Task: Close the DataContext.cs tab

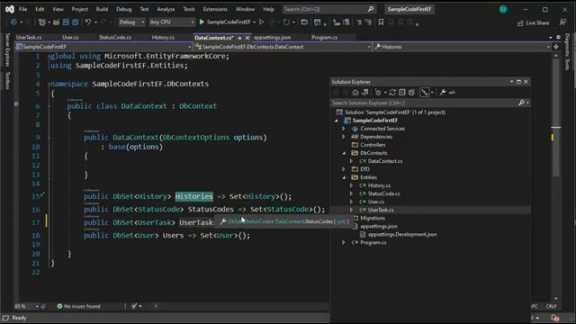Action: tap(247, 38)
